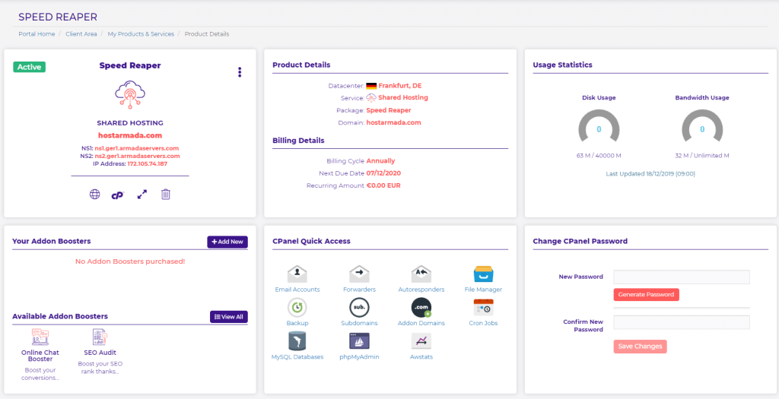Click Email Accounts label
779x399 pixels.
coord(297,290)
